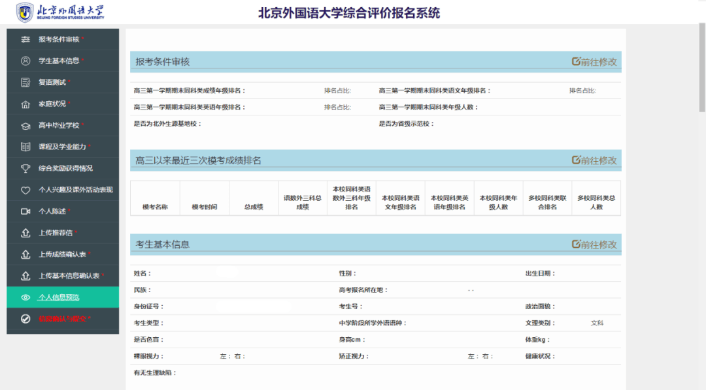Click the BFSU university logo

coord(25,11)
